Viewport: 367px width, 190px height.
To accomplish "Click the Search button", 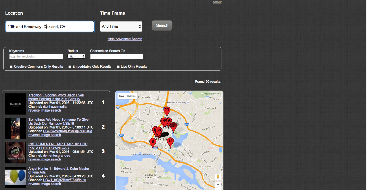I will tap(162, 25).
